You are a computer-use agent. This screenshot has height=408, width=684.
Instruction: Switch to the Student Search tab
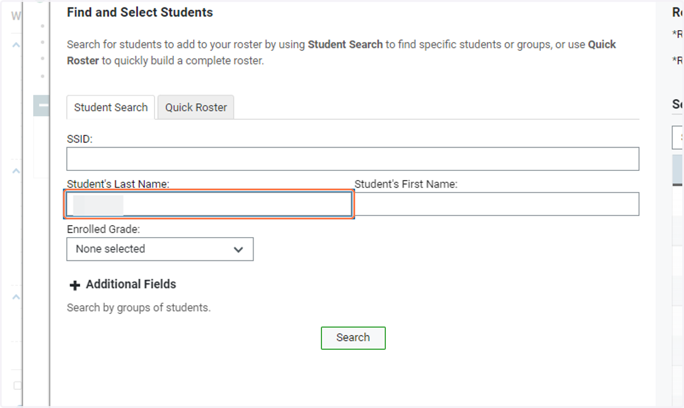click(x=111, y=107)
